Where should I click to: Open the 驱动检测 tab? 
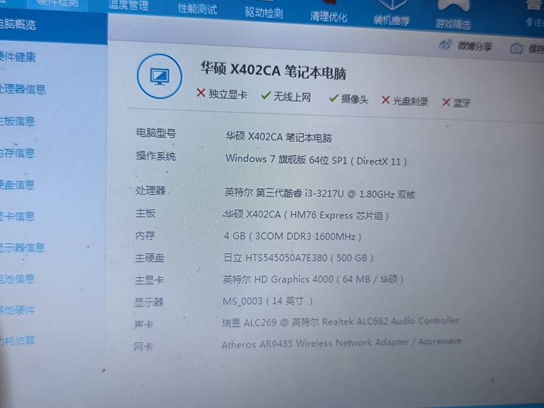point(264,13)
